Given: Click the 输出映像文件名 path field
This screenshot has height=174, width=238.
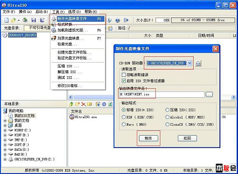Looking at the screenshot, I should pyautogui.click(x=162, y=94).
